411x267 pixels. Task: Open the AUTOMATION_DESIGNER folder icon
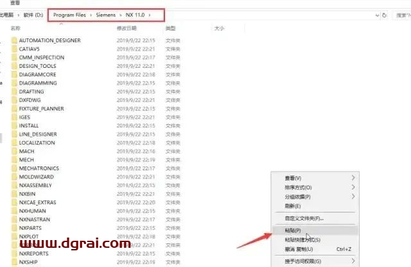click(x=14, y=40)
